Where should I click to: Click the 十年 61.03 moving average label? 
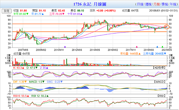[x=75, y=14]
